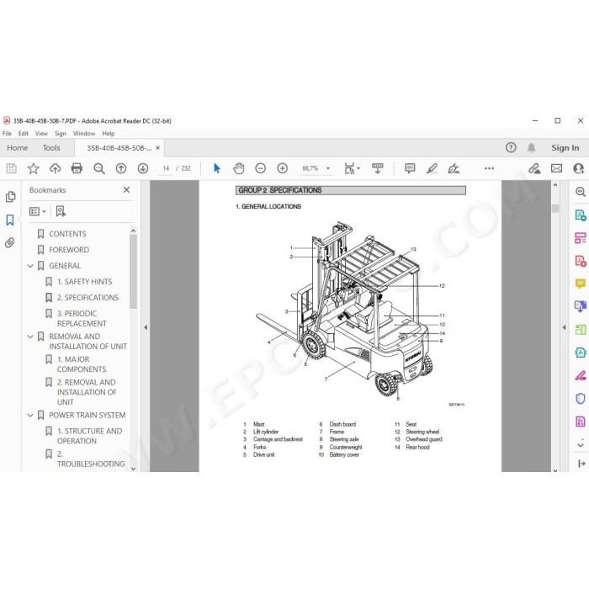Open the Window menu

pos(84,133)
